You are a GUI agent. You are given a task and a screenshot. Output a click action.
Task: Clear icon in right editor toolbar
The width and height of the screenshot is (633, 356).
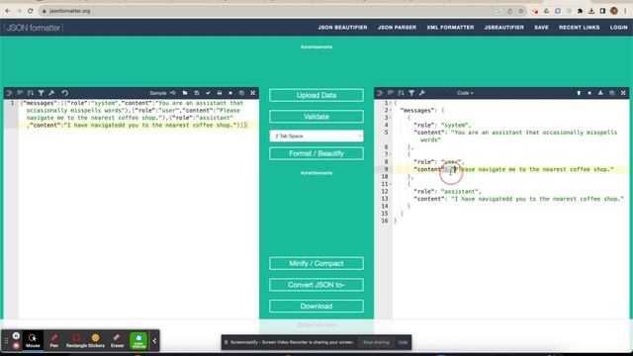(x=589, y=93)
